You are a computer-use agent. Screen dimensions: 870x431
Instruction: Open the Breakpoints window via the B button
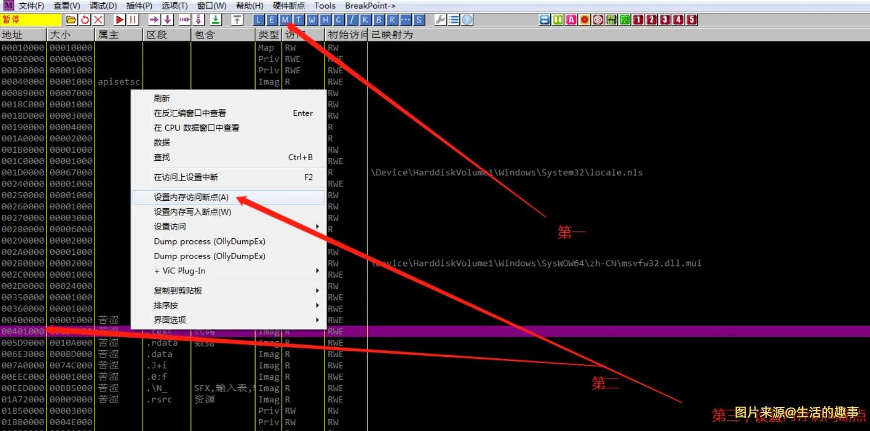click(379, 20)
